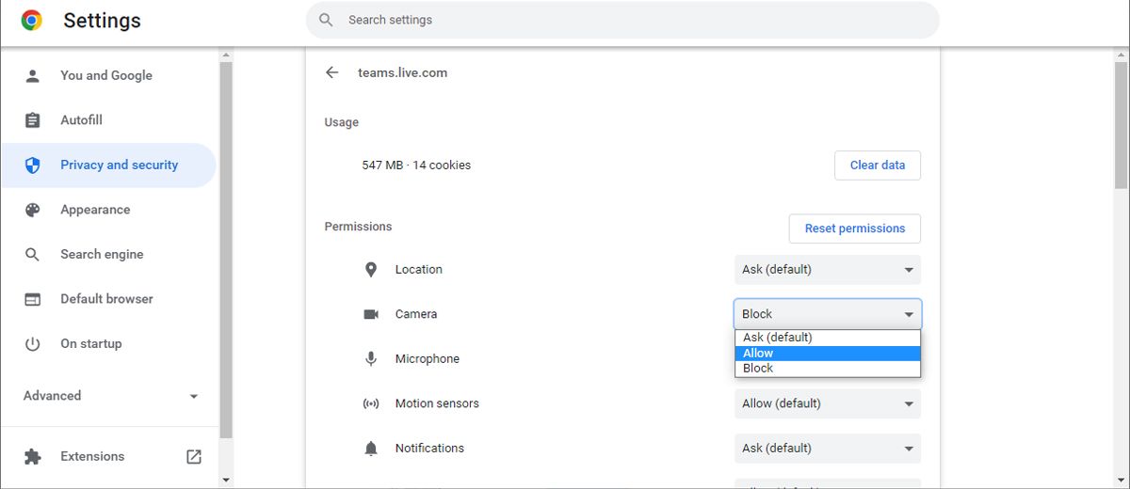Click the 547 MB · 14 cookies text

coord(416,166)
